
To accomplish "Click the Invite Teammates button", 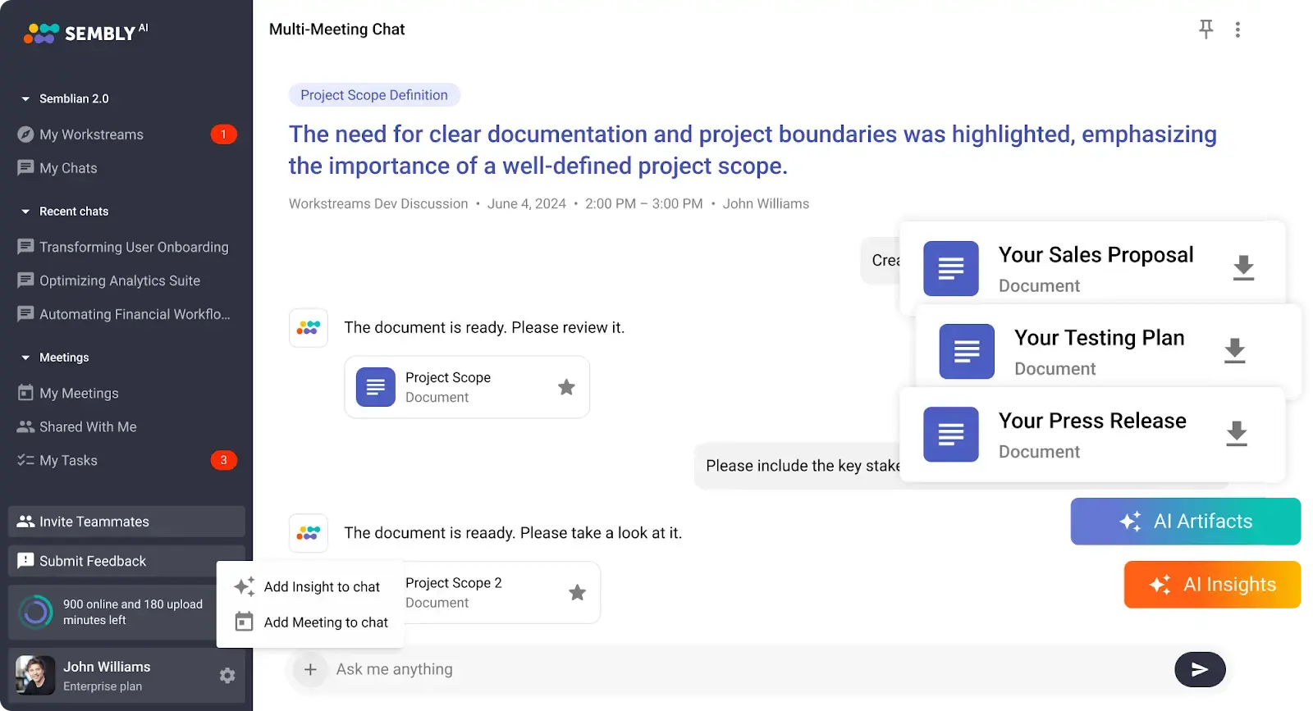I will [x=126, y=522].
